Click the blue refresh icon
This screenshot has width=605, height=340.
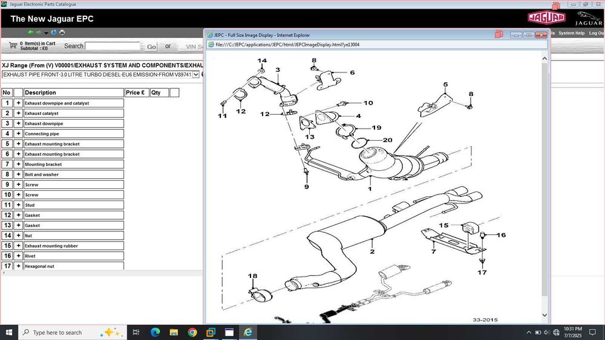54,33
